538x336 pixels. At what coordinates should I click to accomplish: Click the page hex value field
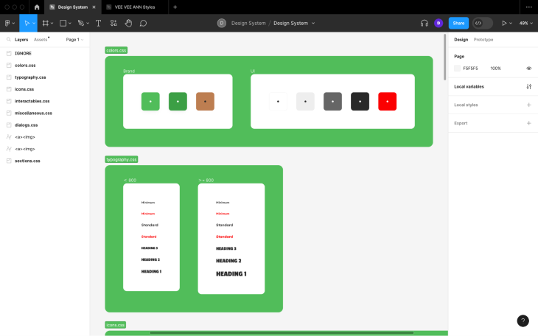[470, 69]
